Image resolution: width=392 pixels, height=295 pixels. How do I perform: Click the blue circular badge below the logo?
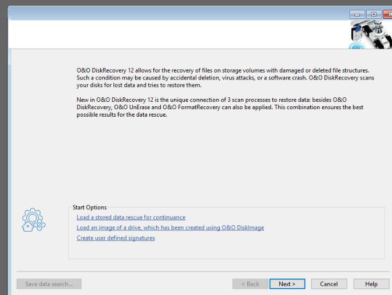click(x=357, y=46)
